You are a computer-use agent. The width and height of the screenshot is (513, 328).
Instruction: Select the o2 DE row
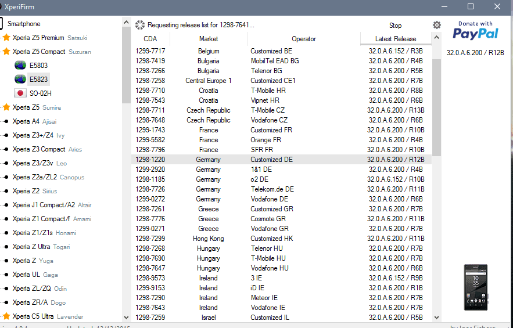281,179
